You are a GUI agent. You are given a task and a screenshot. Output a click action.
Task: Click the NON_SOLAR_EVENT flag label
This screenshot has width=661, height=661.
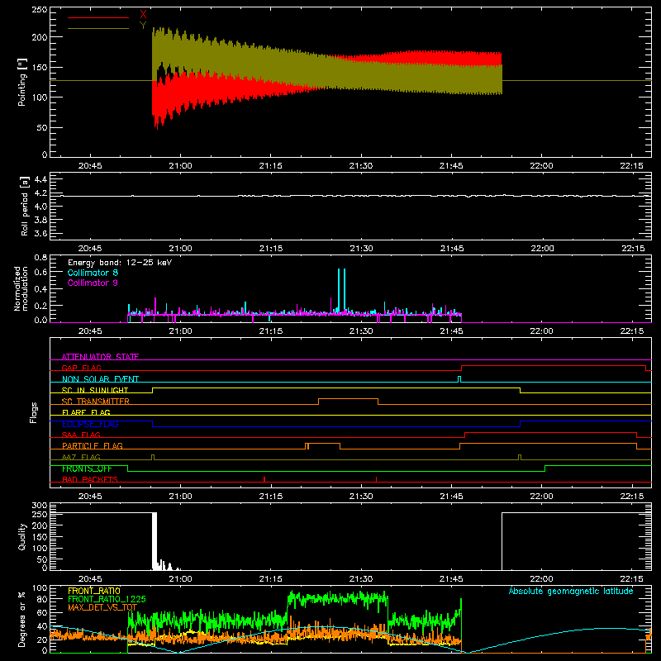pyautogui.click(x=100, y=379)
